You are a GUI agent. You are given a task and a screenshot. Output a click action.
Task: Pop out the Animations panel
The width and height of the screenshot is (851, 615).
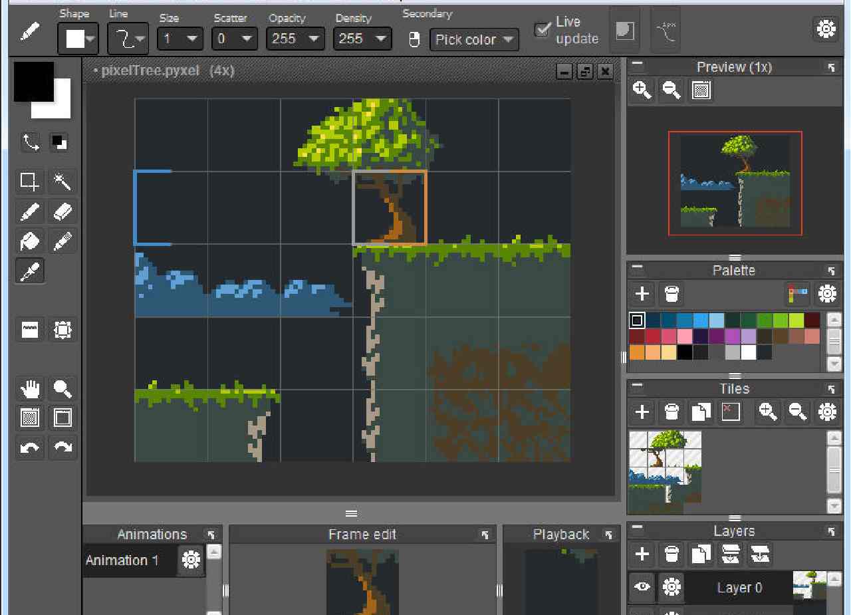click(x=211, y=535)
